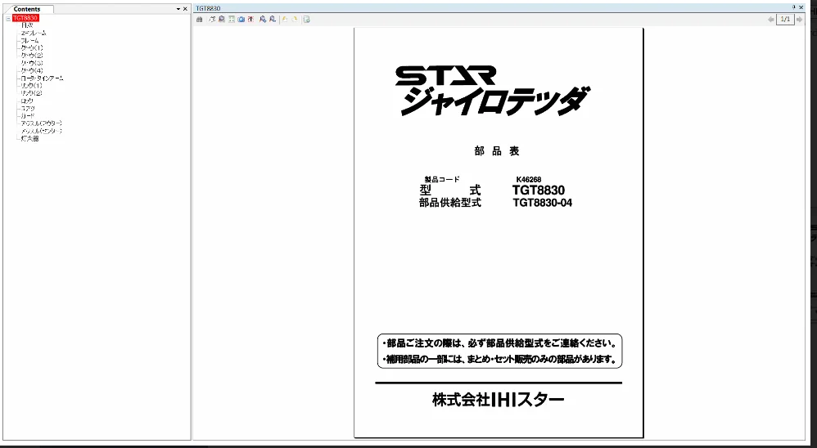Screen dimensions: 817x448
Task: Go to the previous page arrow
Action: tap(771, 20)
